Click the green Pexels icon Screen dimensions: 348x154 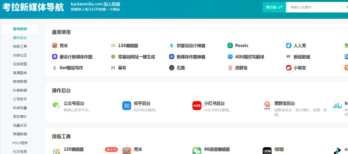click(x=230, y=45)
